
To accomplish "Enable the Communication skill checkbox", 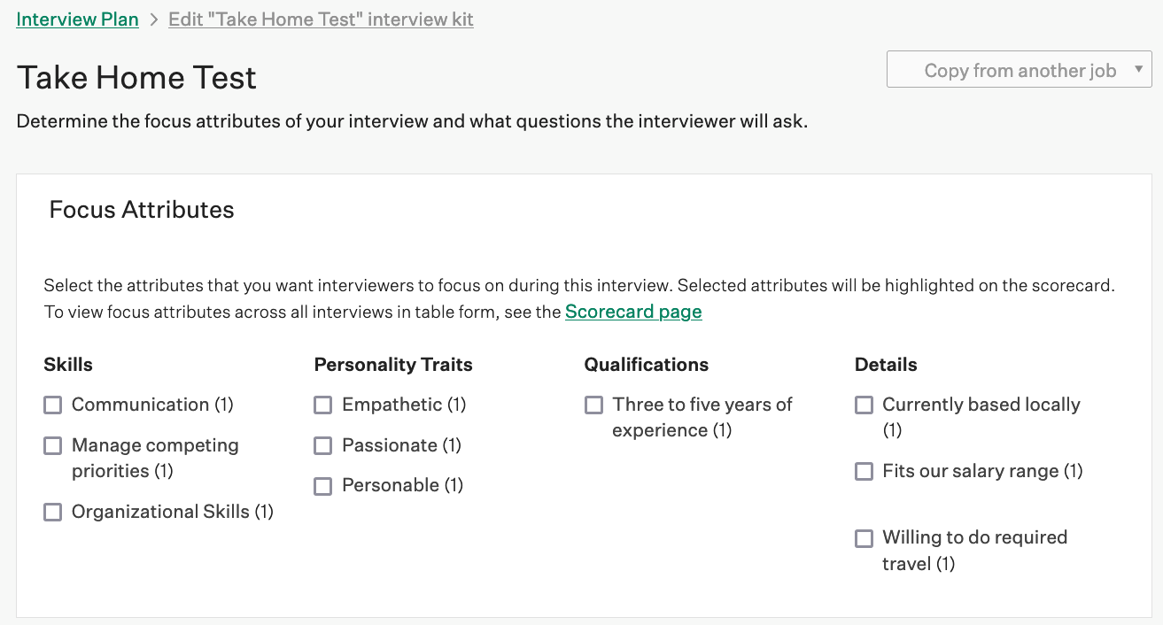I will tap(52, 405).
